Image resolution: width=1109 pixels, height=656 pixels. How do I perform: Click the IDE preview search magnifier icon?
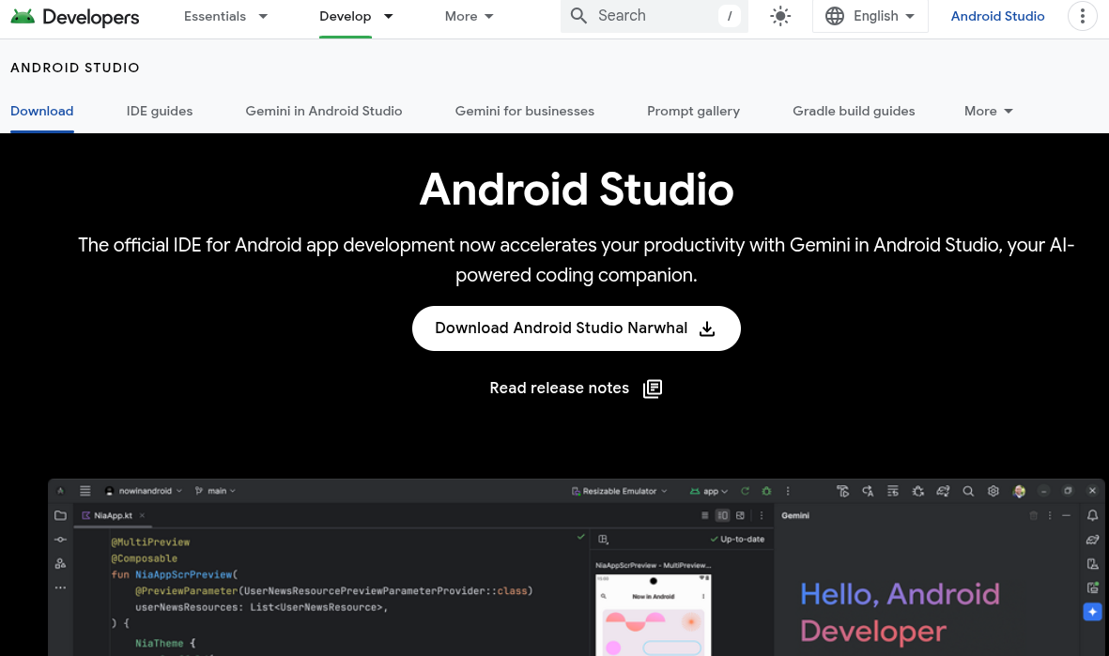pos(968,491)
